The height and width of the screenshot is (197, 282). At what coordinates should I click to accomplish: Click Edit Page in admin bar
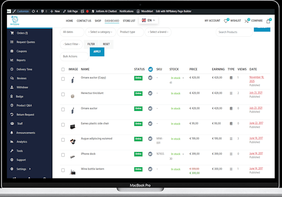(70, 11)
